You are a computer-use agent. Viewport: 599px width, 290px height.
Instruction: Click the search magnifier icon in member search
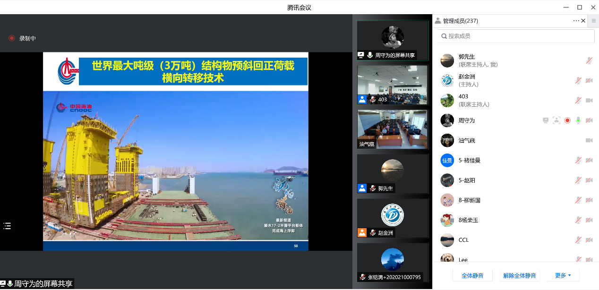click(444, 36)
